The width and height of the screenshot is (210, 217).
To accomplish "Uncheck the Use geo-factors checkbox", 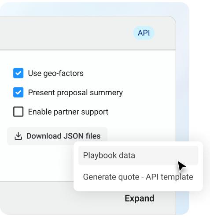I will pyautogui.click(x=18, y=73).
